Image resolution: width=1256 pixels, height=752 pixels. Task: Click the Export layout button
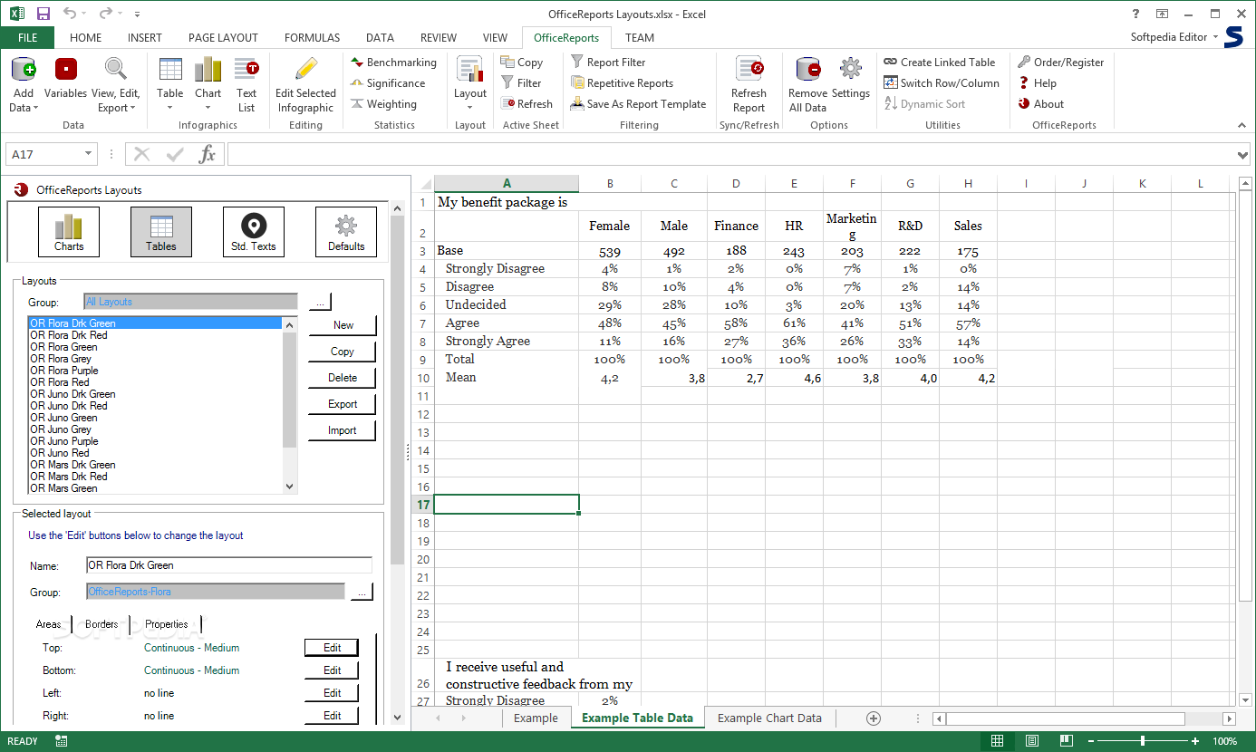tap(343, 404)
